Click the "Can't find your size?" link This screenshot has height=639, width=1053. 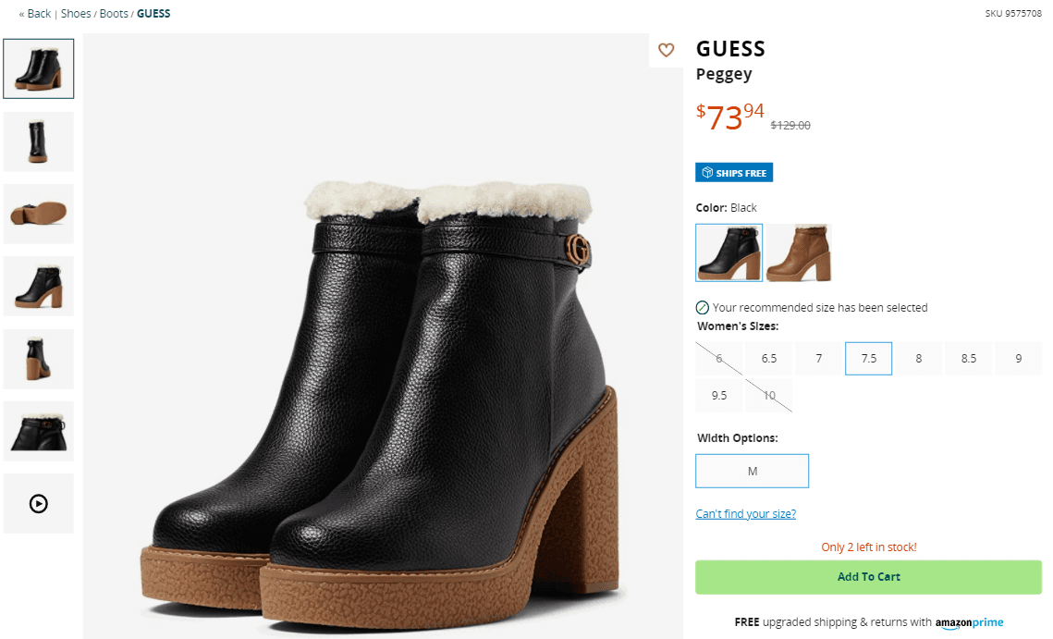tap(745, 512)
